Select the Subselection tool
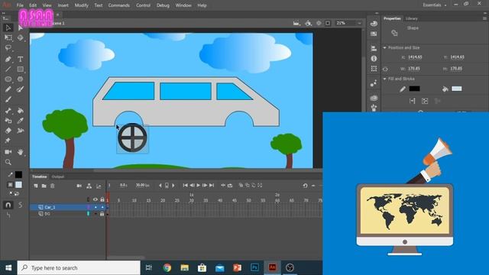Image resolution: width=489 pixels, height=275 pixels. tap(21, 27)
